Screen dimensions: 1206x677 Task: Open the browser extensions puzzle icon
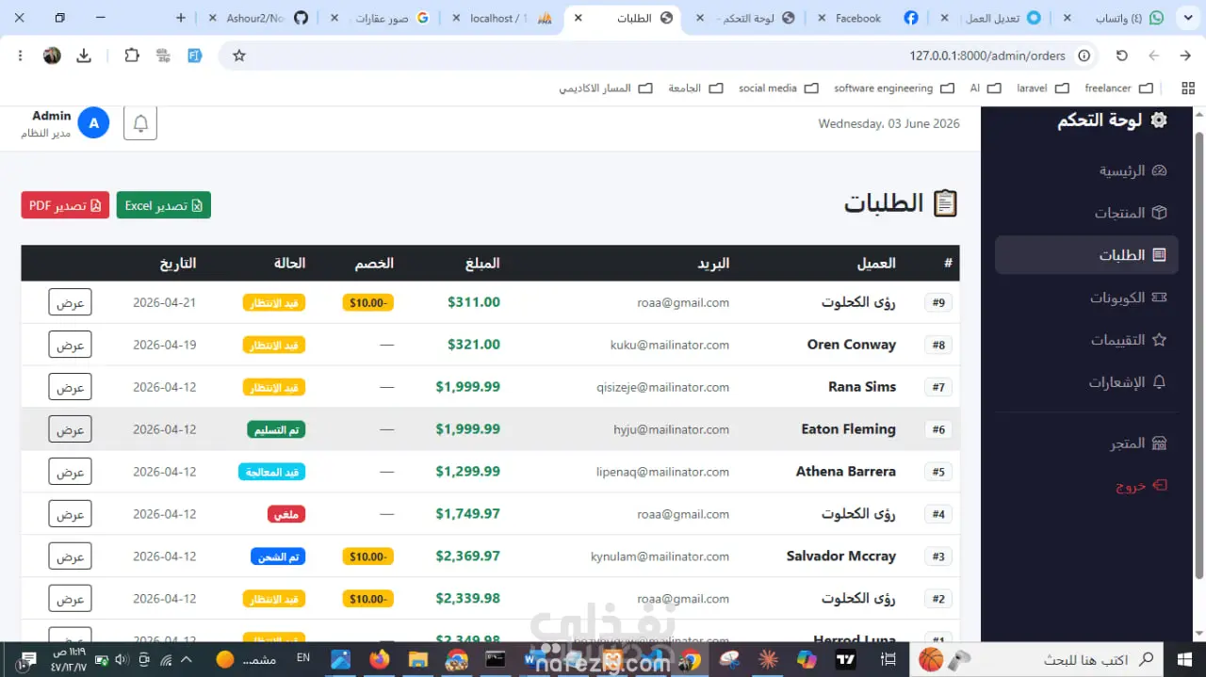click(132, 56)
